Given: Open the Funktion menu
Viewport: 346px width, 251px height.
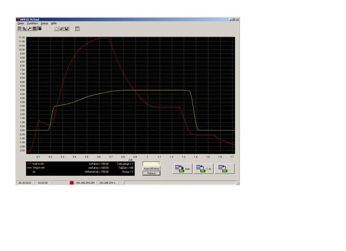Looking at the screenshot, I should [x=32, y=24].
